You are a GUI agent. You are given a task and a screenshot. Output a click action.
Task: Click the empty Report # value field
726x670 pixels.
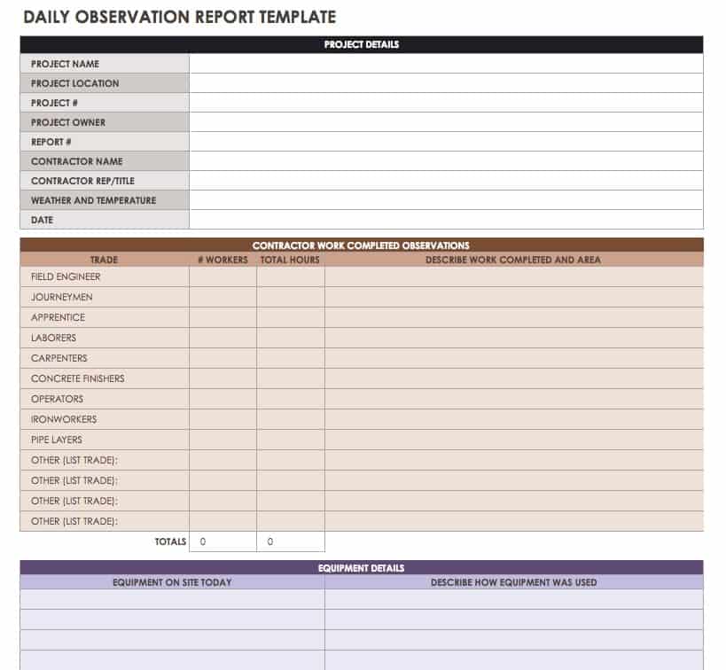446,142
